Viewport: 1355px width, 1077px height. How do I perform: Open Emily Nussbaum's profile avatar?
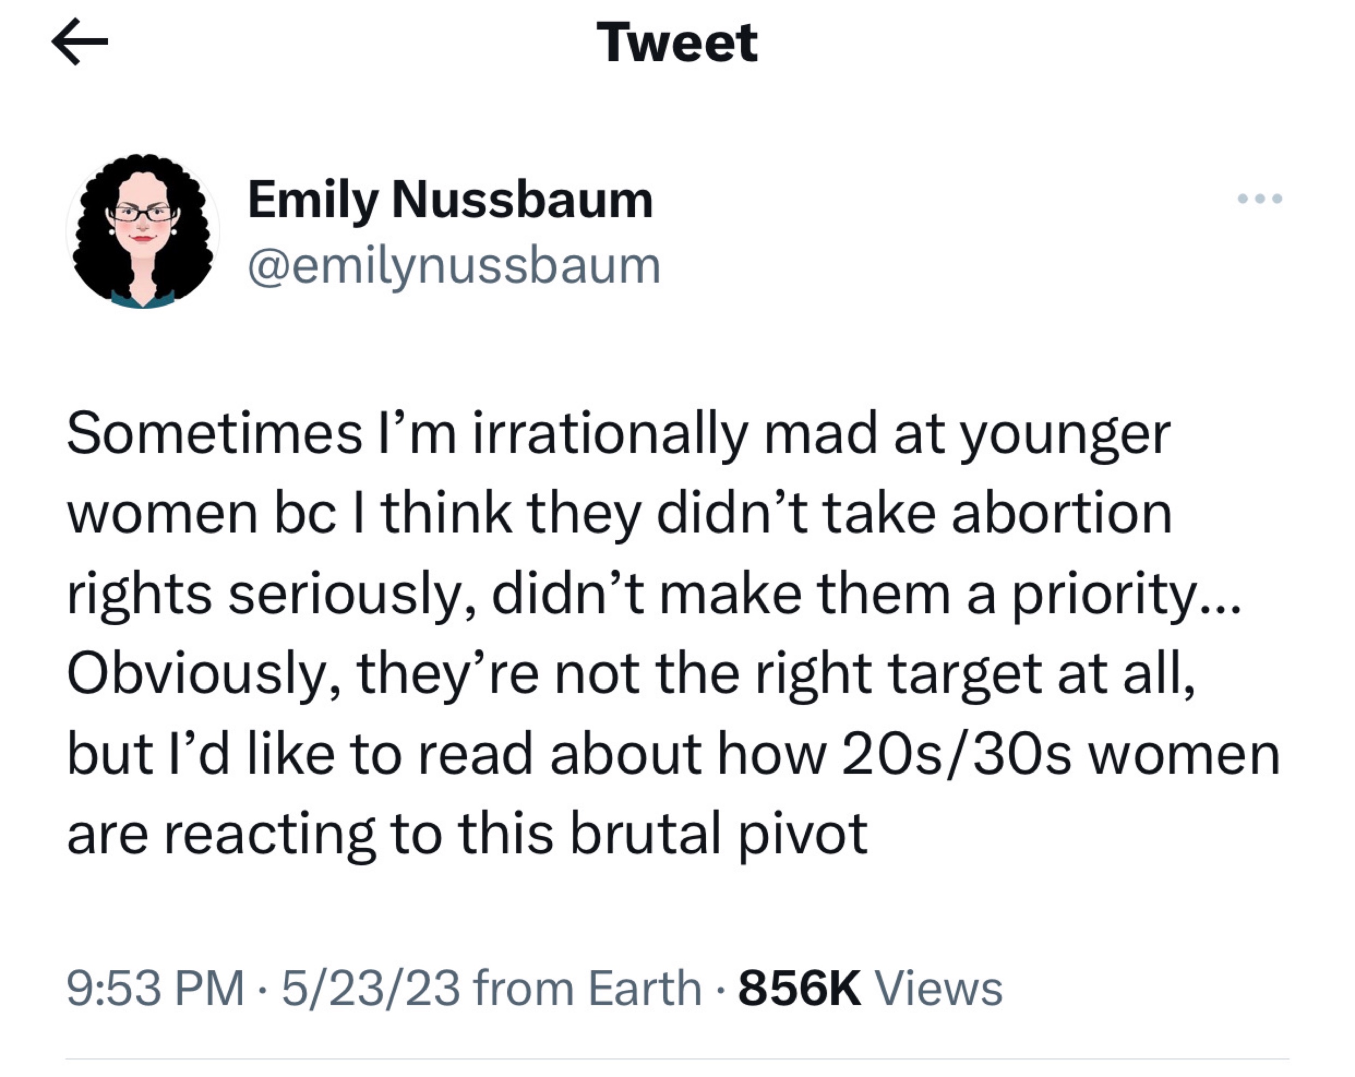[143, 232]
